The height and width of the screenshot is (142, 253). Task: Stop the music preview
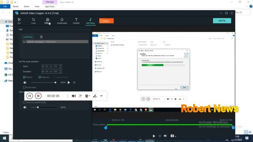(x=74, y=82)
